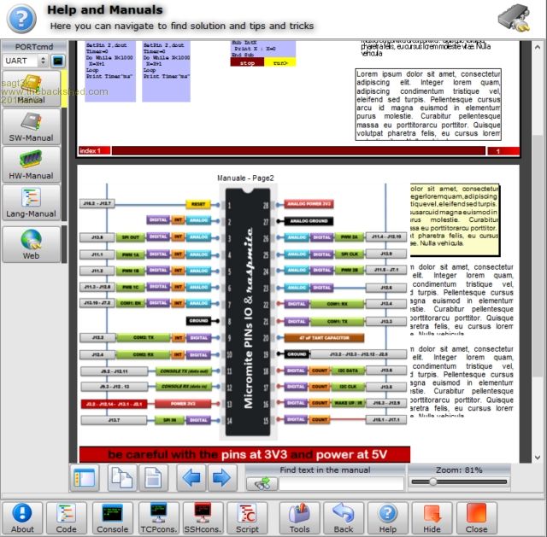547x537 pixels.
Task: Toggle the sidebar panel layout view
Action: pos(85,478)
